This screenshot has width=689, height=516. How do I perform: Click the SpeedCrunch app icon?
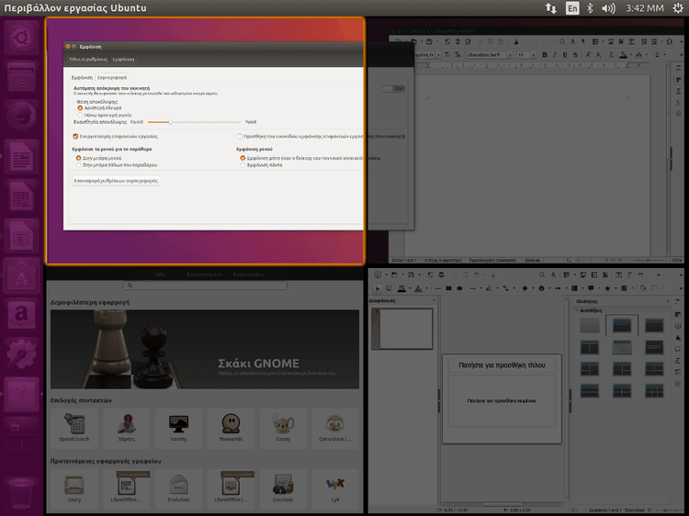coord(73,424)
